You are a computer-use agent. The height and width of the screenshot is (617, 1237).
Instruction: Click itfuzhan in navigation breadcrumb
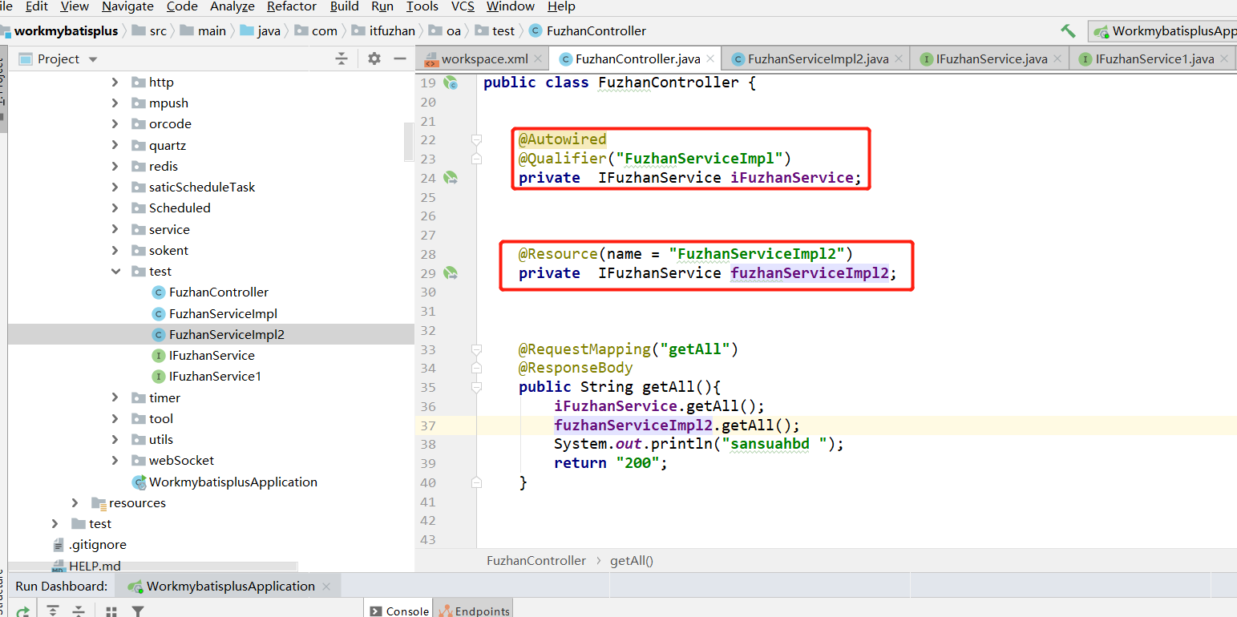(385, 30)
